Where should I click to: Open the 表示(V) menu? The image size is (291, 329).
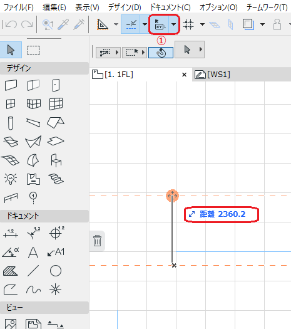(x=87, y=8)
